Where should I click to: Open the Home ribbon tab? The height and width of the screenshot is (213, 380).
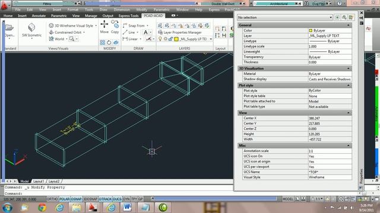[x=8, y=16]
